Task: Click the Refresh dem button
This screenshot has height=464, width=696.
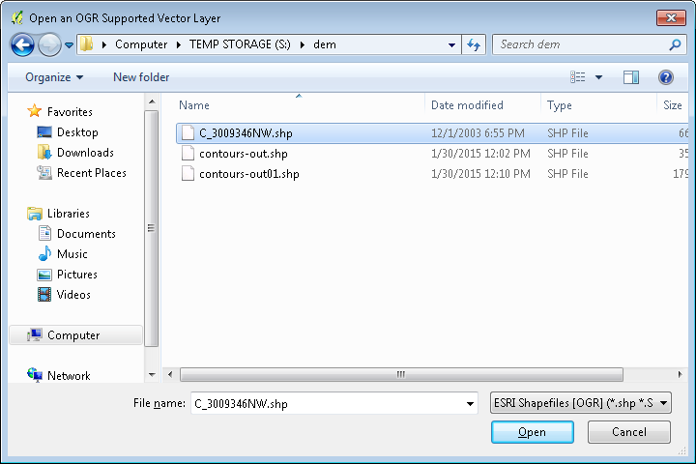Action: pos(474,44)
